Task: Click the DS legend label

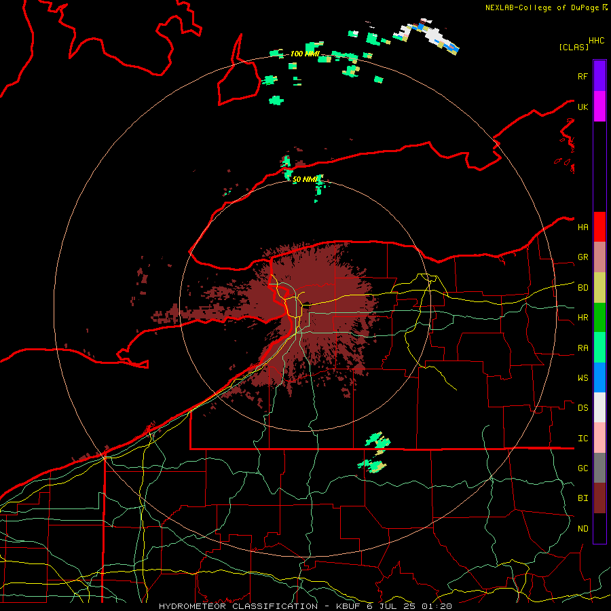Action: [x=582, y=408]
